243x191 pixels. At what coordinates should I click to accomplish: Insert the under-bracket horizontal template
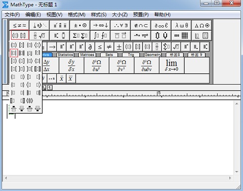point(37,109)
